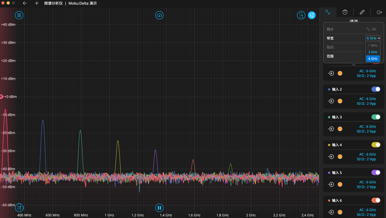Click the 2 GHz frequency axis label
The image size is (386, 218).
[x=251, y=215]
